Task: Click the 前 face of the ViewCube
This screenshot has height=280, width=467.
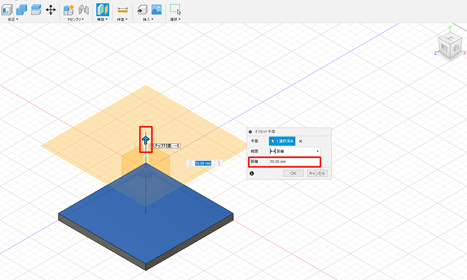Action: click(444, 47)
